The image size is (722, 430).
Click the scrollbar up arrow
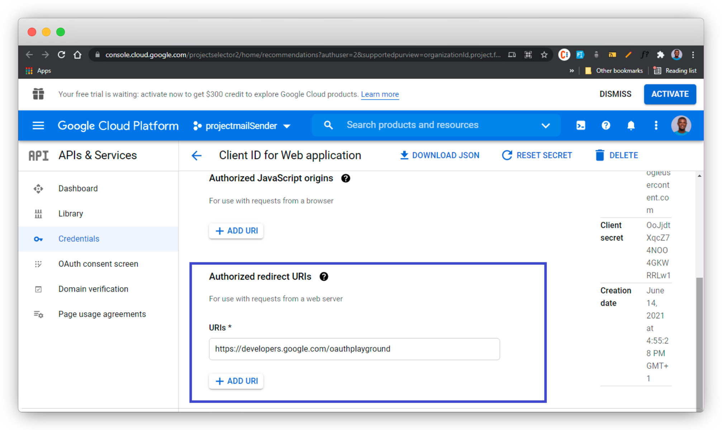(699, 176)
